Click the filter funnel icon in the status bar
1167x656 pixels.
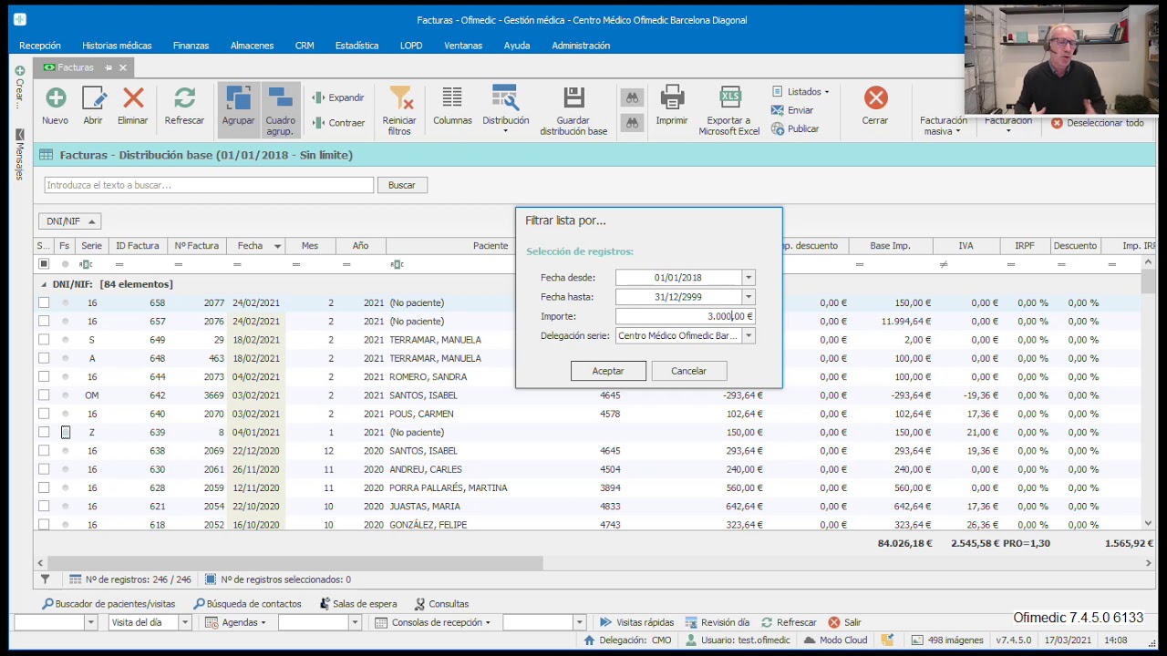pos(45,579)
